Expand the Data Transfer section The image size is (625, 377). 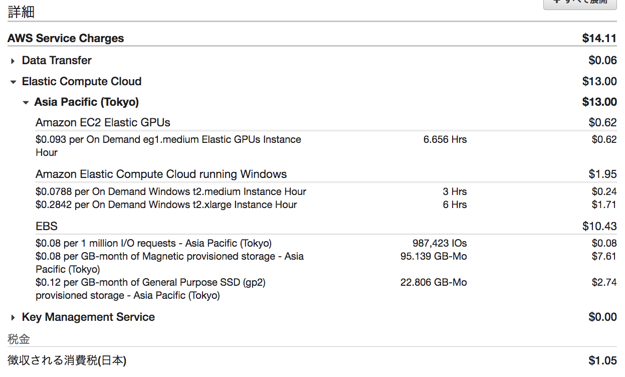[13, 61]
